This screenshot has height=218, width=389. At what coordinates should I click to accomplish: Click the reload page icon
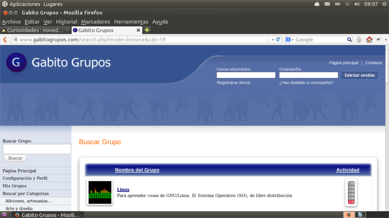(278, 40)
